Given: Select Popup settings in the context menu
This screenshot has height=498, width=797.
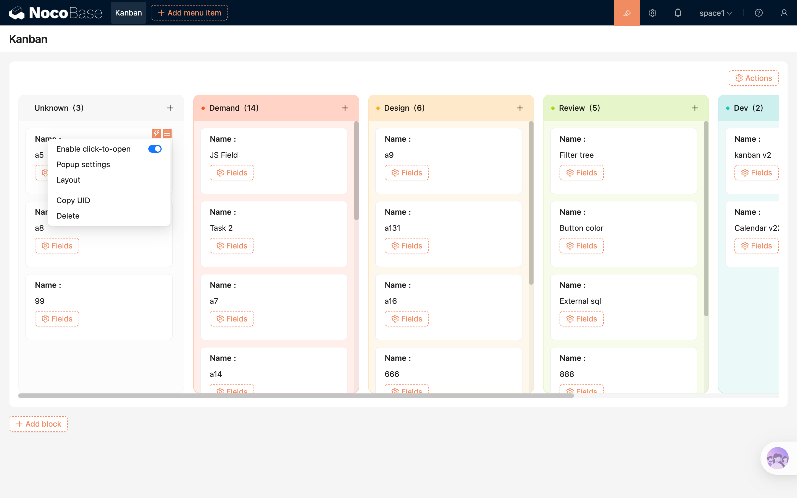Looking at the screenshot, I should click(x=83, y=164).
